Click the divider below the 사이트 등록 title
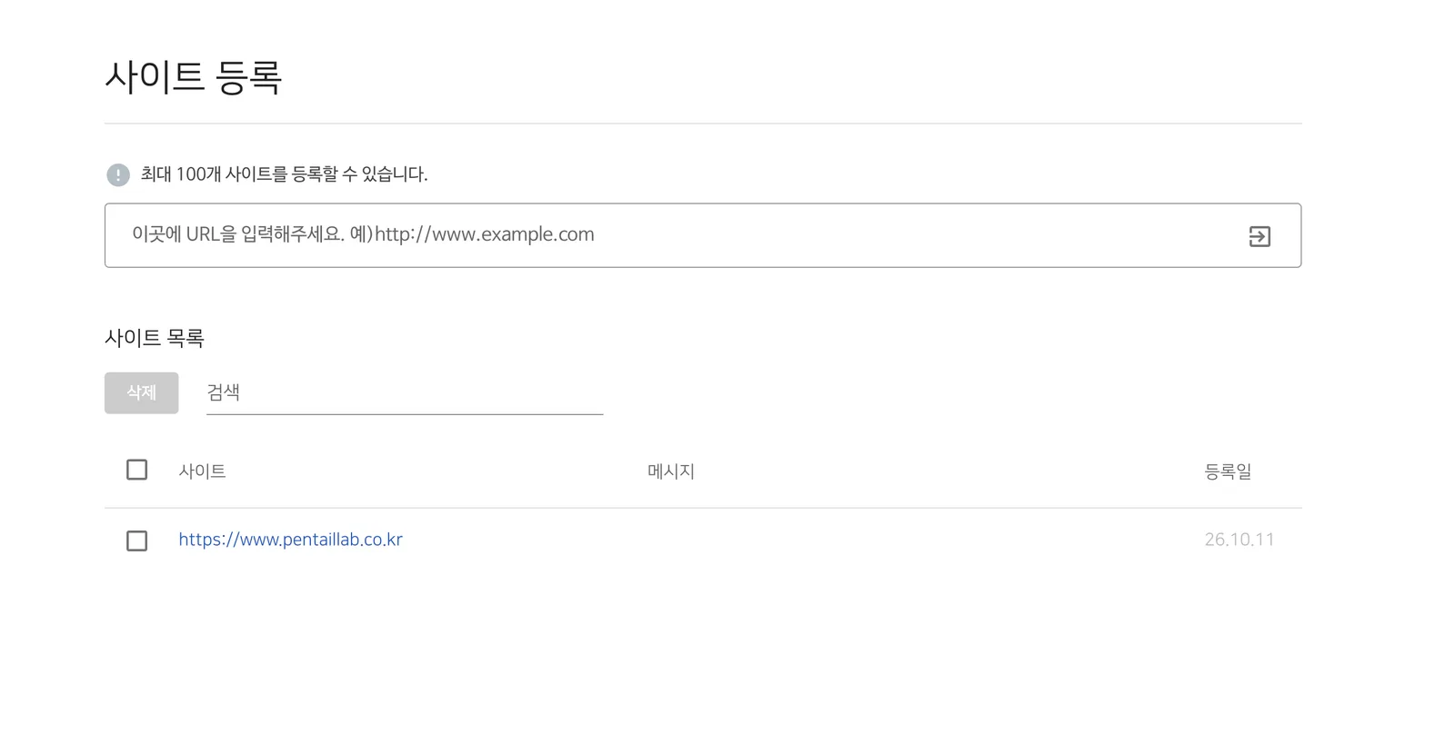 coord(703,124)
